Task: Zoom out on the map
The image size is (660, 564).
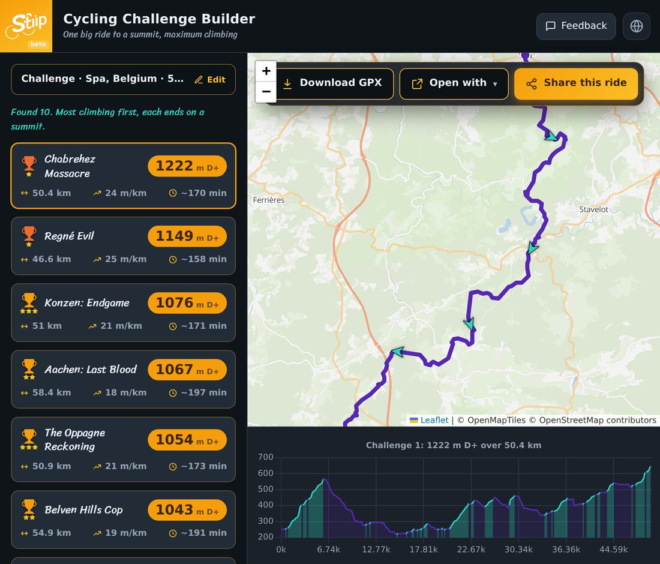Action: pos(266,91)
